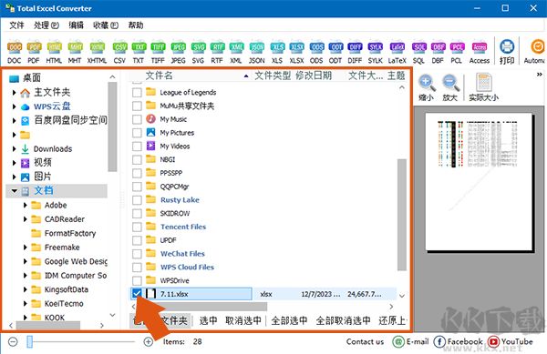The image size is (547, 354).
Task: Click the 全部取消选中 button
Action: coord(343,320)
